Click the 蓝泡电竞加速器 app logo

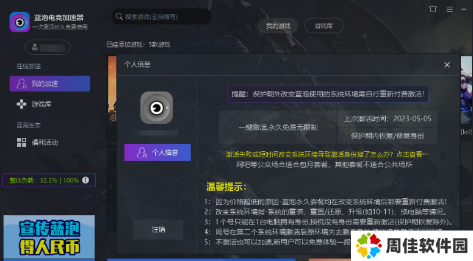pos(20,22)
